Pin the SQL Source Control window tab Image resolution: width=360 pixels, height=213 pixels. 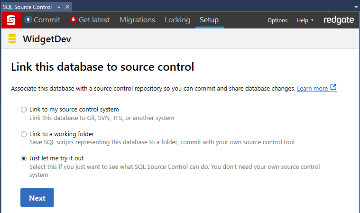[58, 7]
